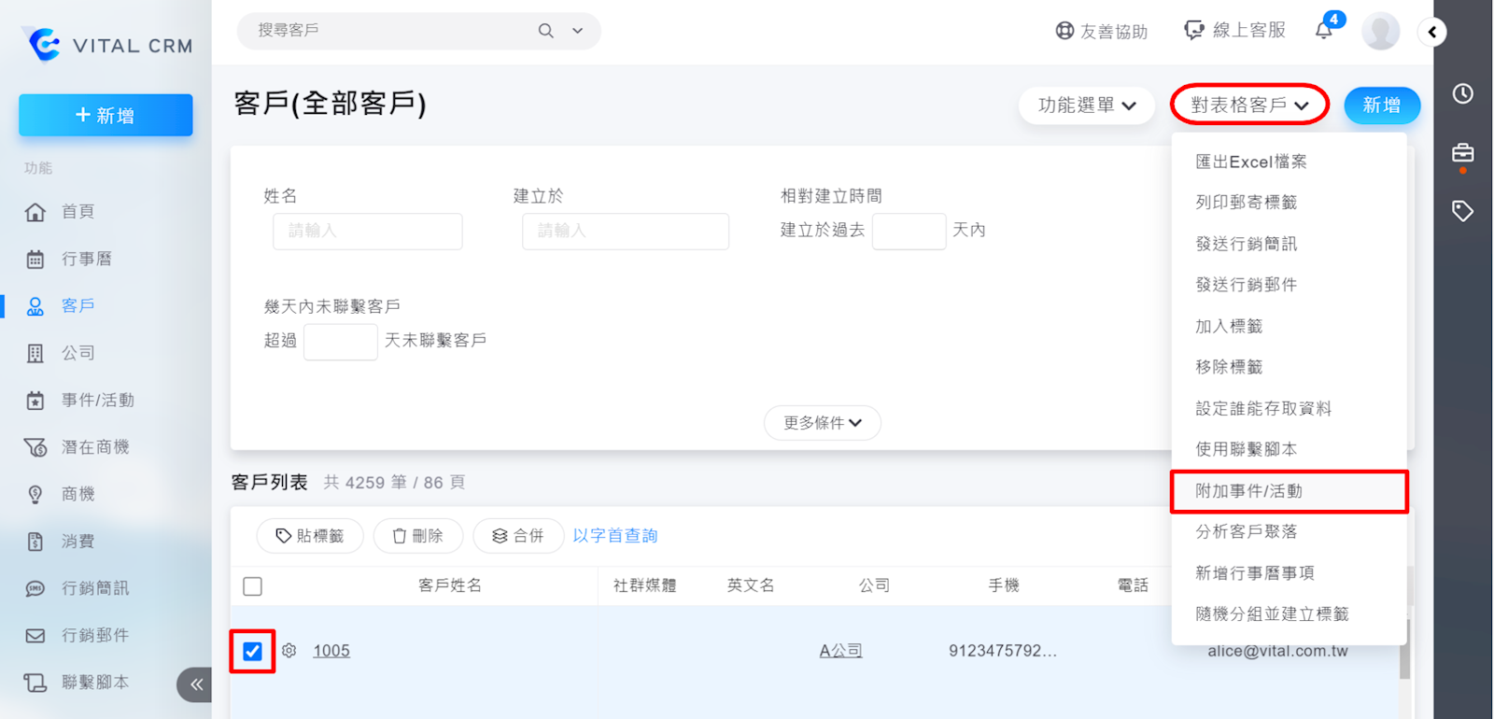Click the 貼標籤 button
Viewport: 1494px width, 719px height.
point(310,536)
